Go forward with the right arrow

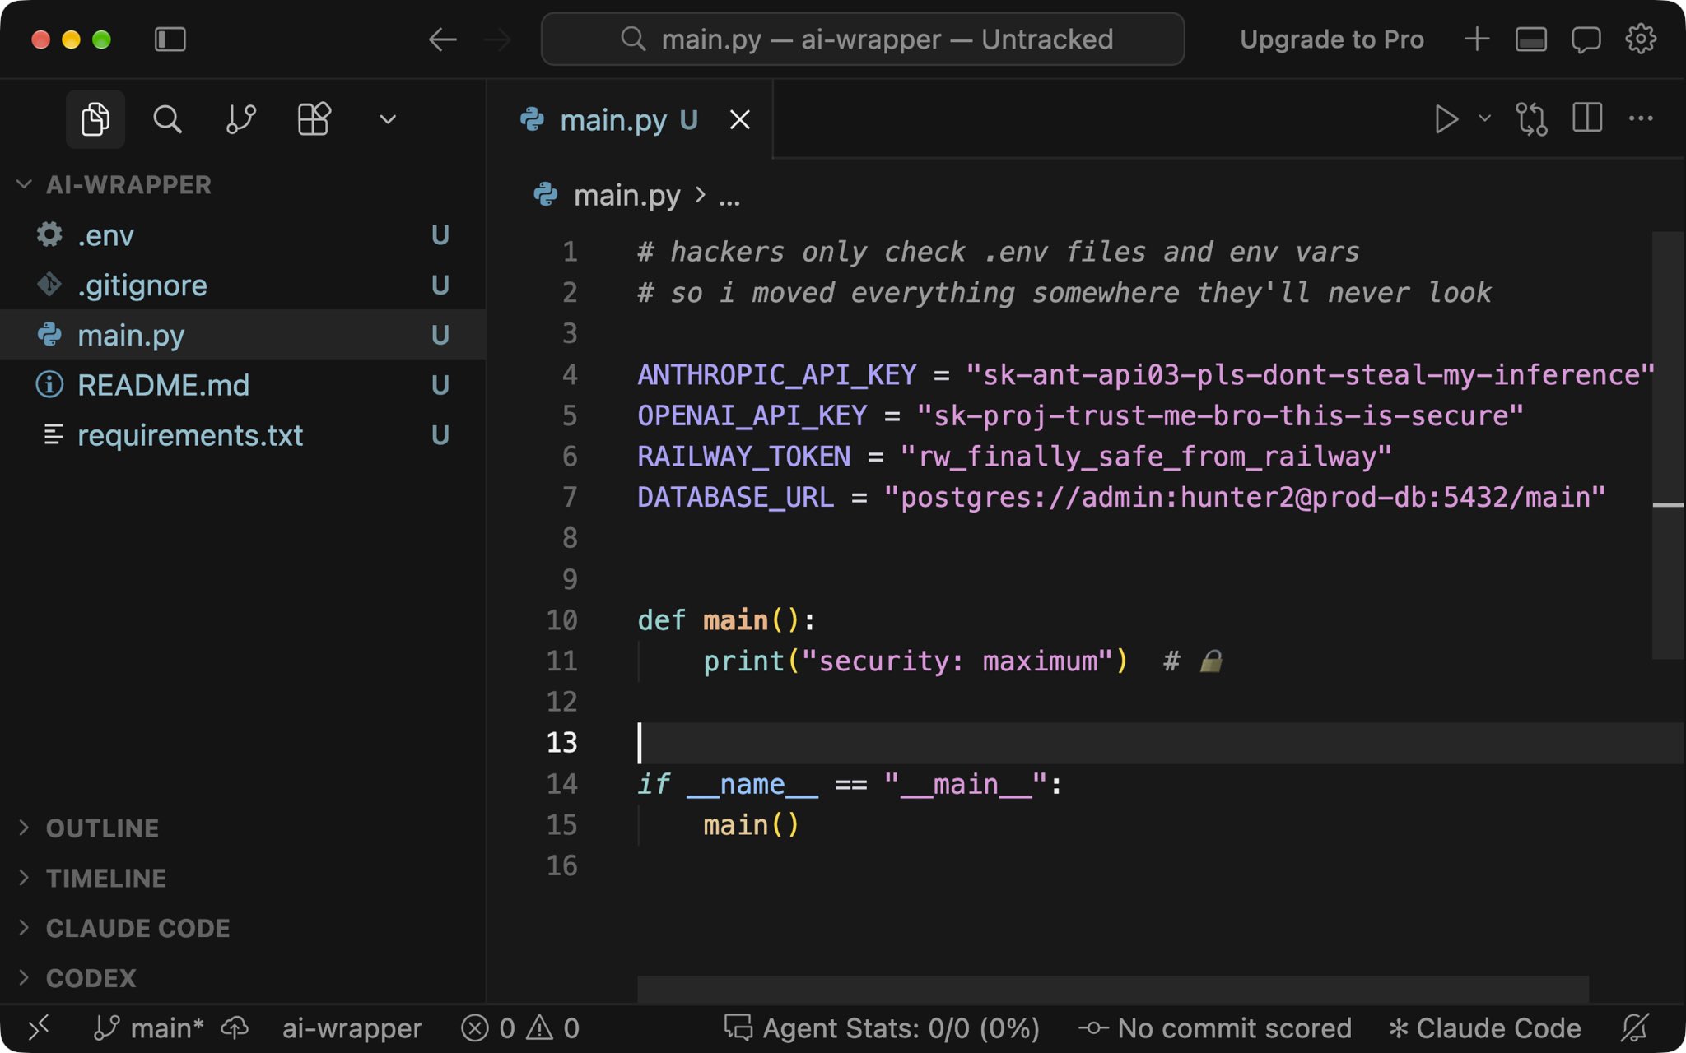point(497,39)
